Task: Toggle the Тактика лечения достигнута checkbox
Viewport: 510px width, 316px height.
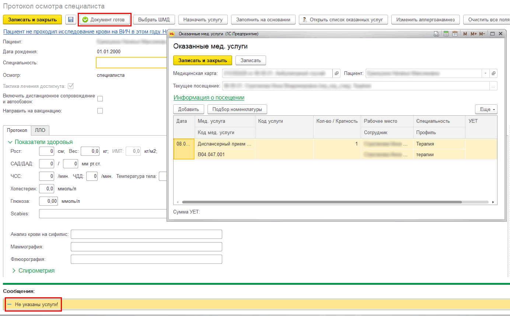Action: 71,86
